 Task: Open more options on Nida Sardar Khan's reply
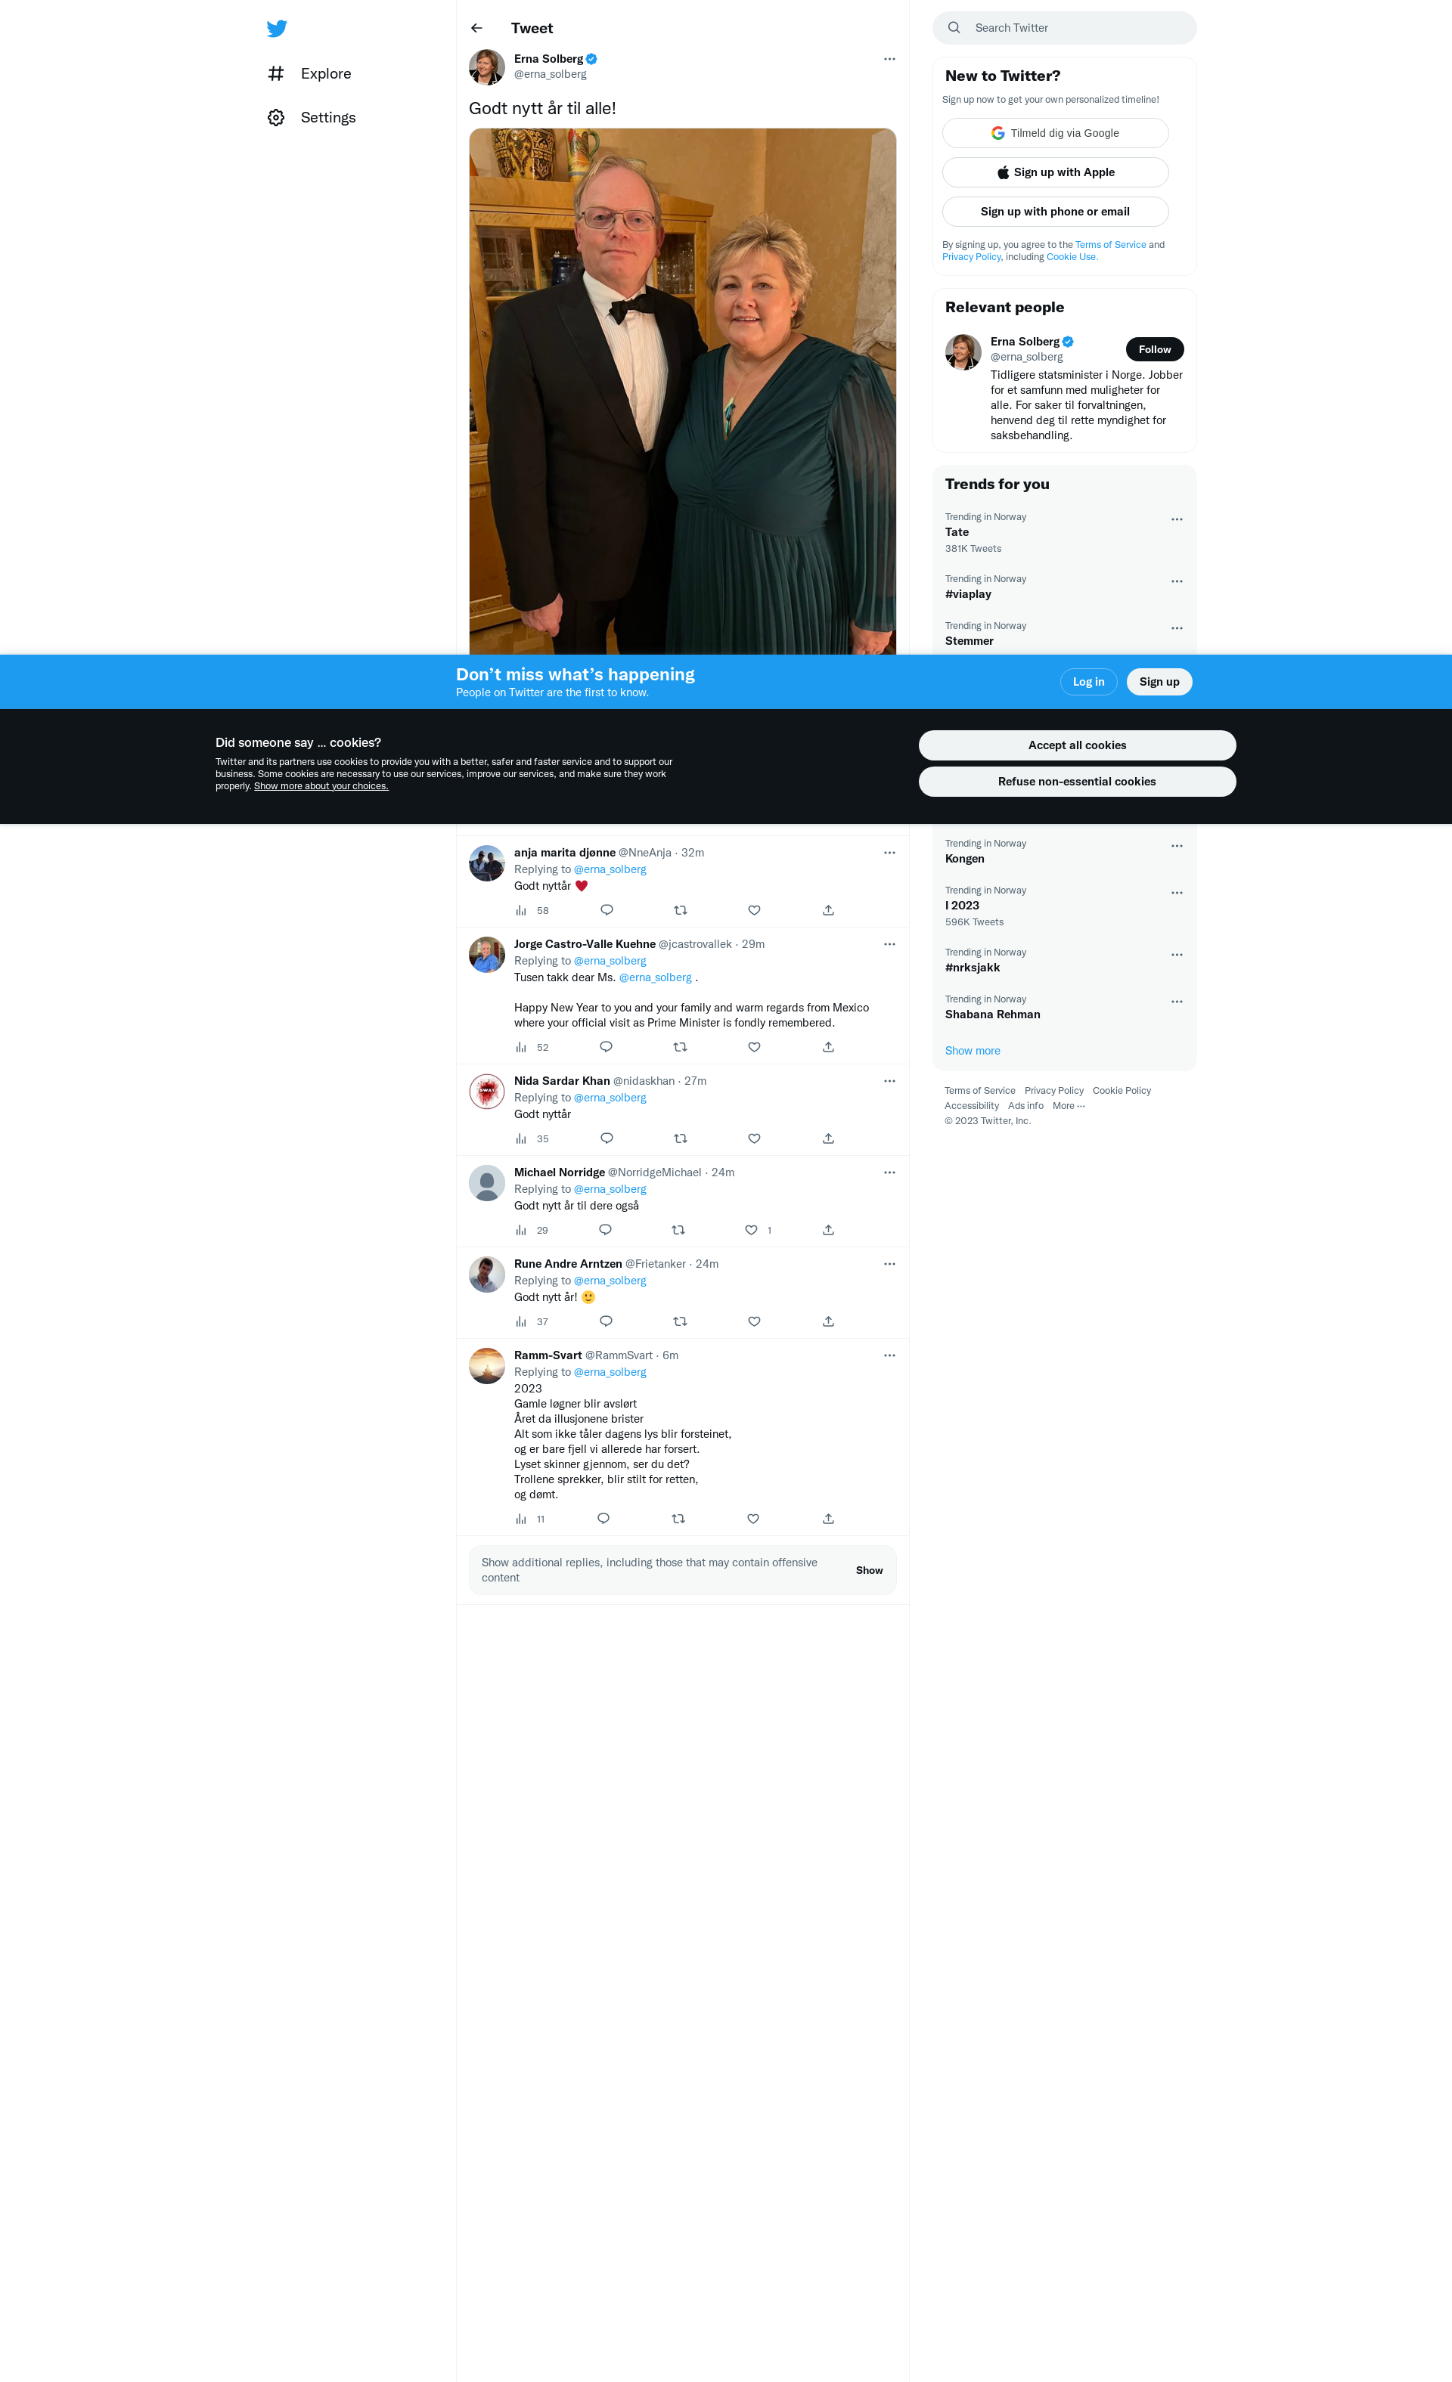point(889,1081)
